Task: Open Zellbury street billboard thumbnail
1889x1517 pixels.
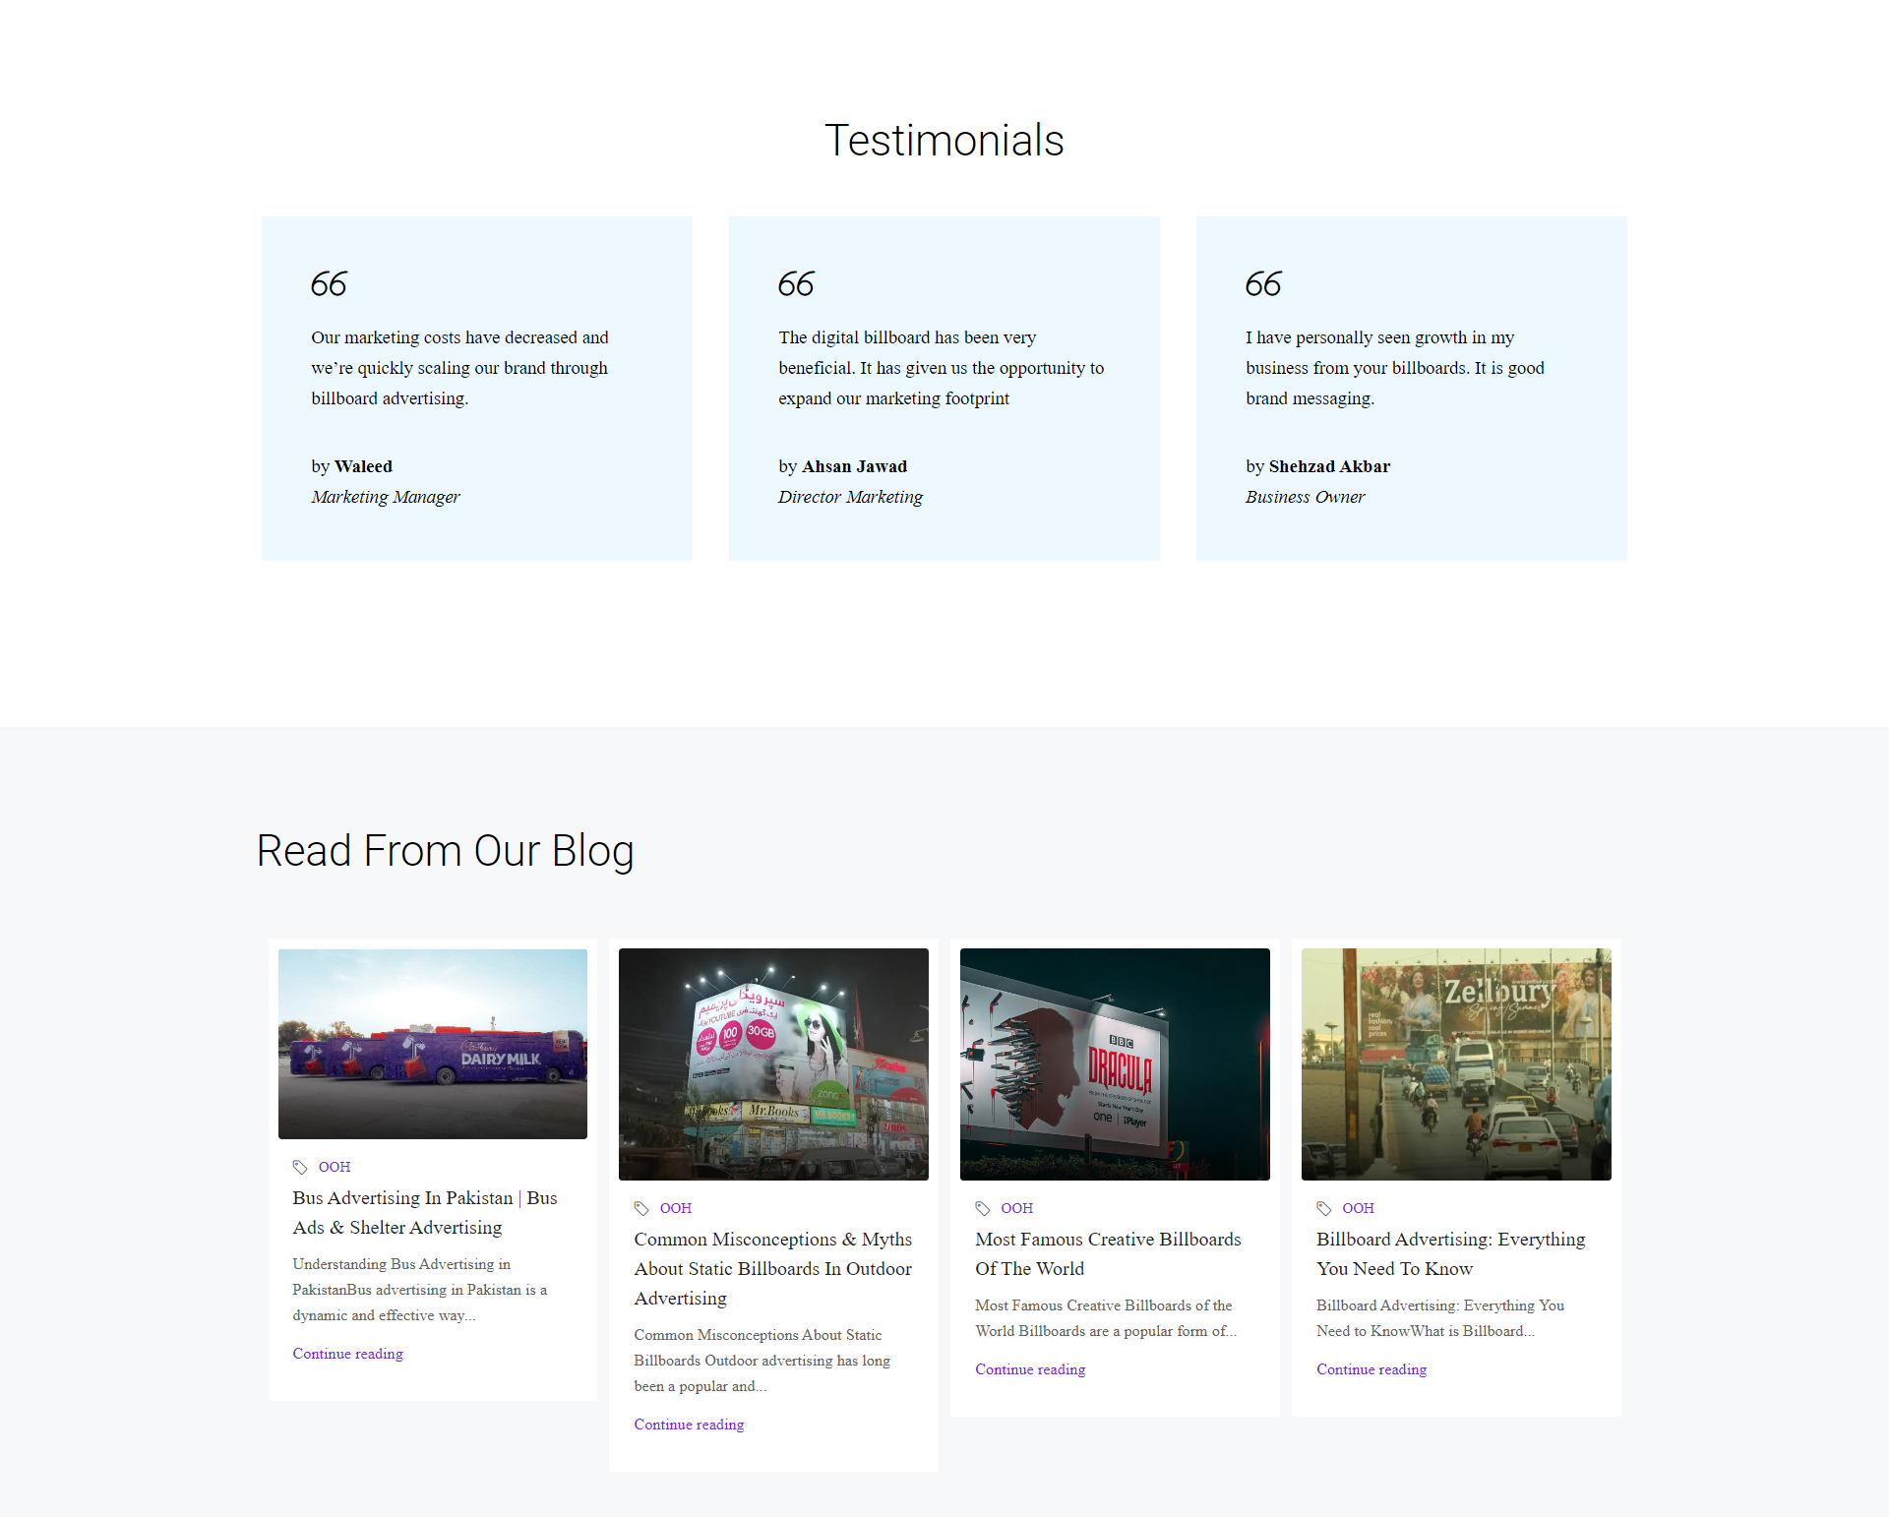Action: coord(1456,1063)
